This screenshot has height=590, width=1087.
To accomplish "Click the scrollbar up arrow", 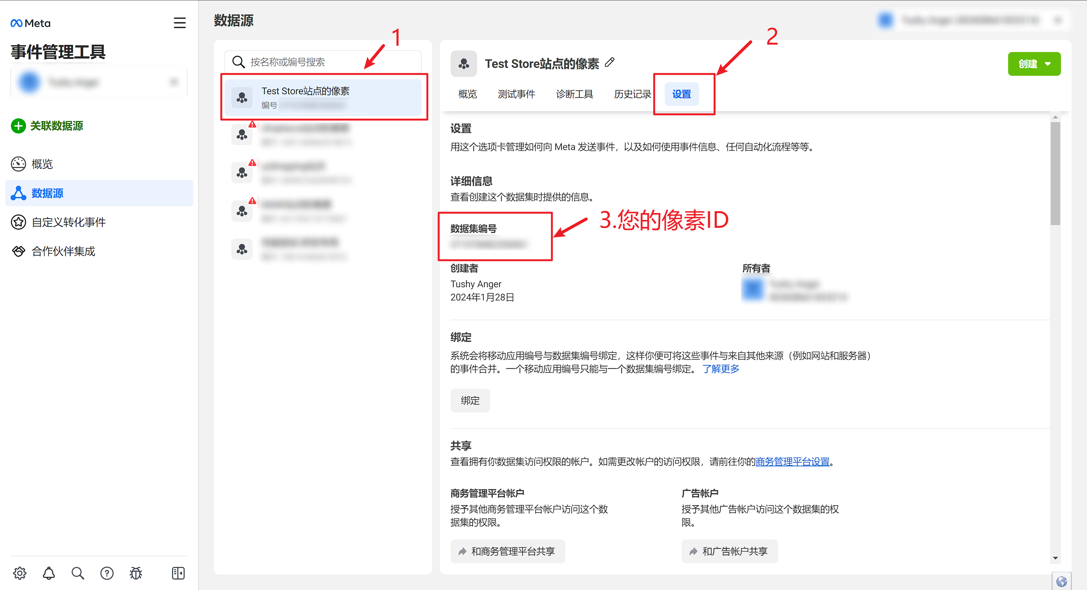I will point(1055,117).
